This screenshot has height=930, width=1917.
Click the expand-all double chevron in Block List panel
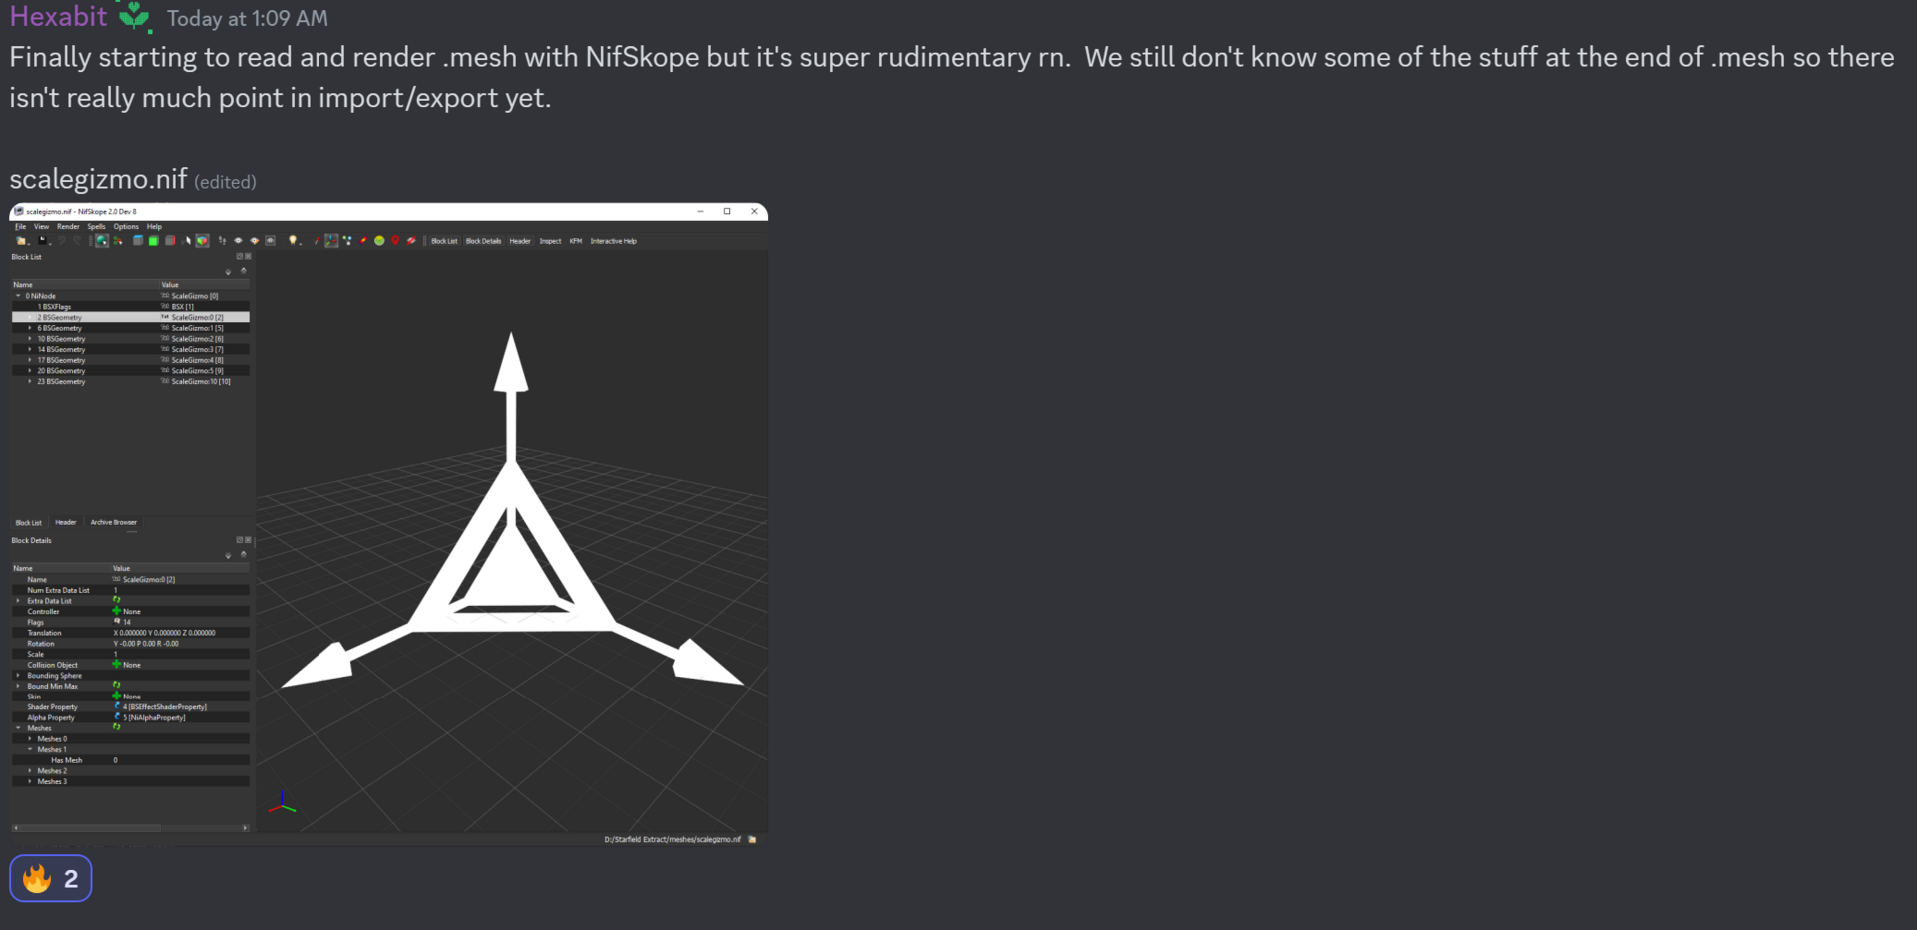click(228, 272)
